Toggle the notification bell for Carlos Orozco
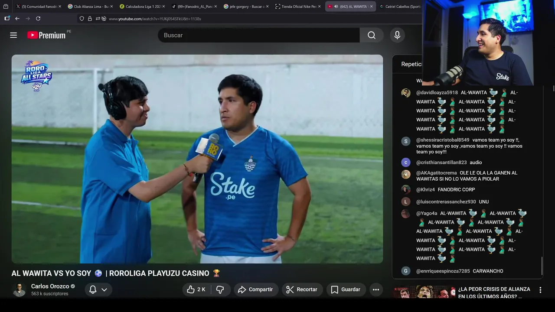Viewport: 555px width, 312px height. [x=93, y=289]
